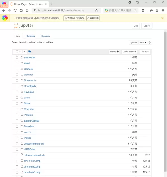Check the box next to anaconda folder
The width and height of the screenshot is (167, 177).
[17, 57]
